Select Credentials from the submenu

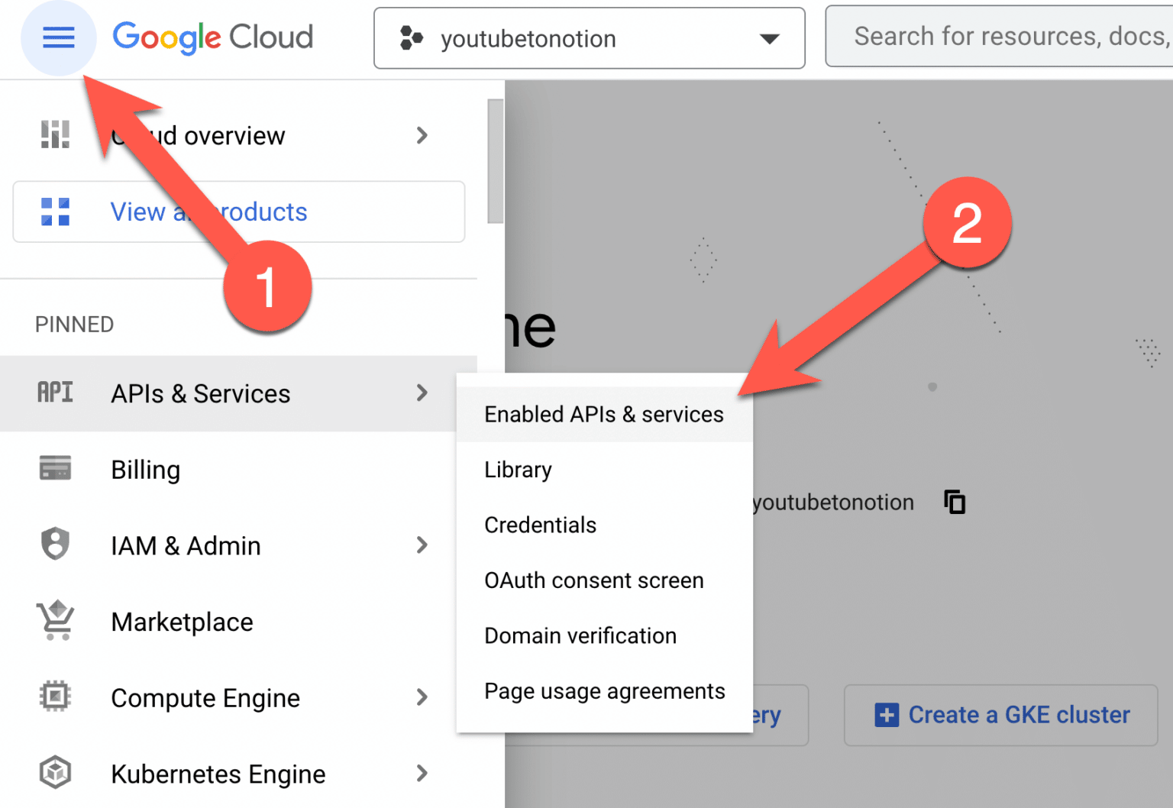coord(540,525)
